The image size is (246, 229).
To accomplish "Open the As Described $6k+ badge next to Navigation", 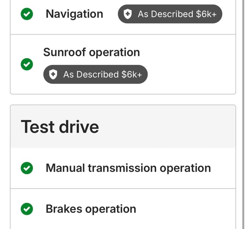I will (x=170, y=14).
